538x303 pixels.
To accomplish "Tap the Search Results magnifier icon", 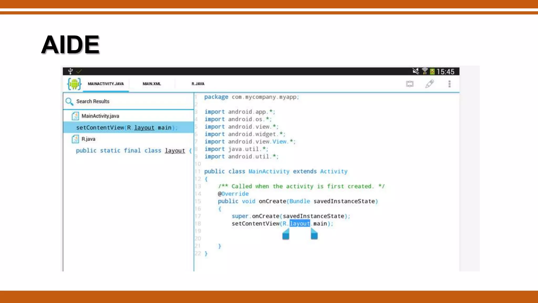I will coord(69,102).
